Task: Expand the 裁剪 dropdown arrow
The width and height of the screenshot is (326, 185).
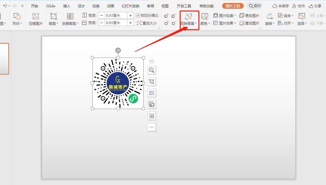Action: tap(57, 23)
